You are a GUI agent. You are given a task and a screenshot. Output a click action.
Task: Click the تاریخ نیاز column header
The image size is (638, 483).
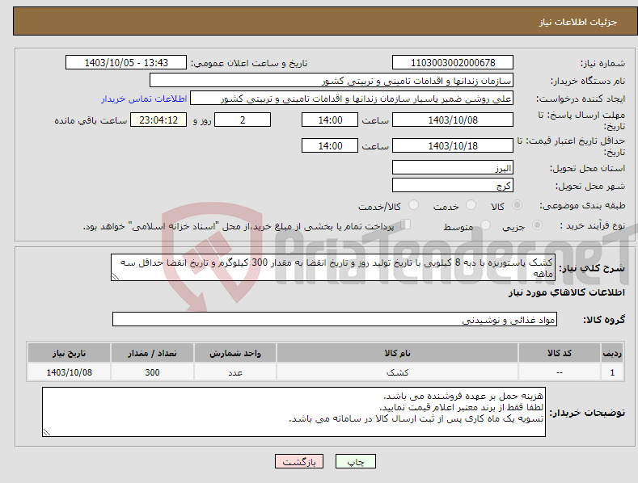(70, 353)
